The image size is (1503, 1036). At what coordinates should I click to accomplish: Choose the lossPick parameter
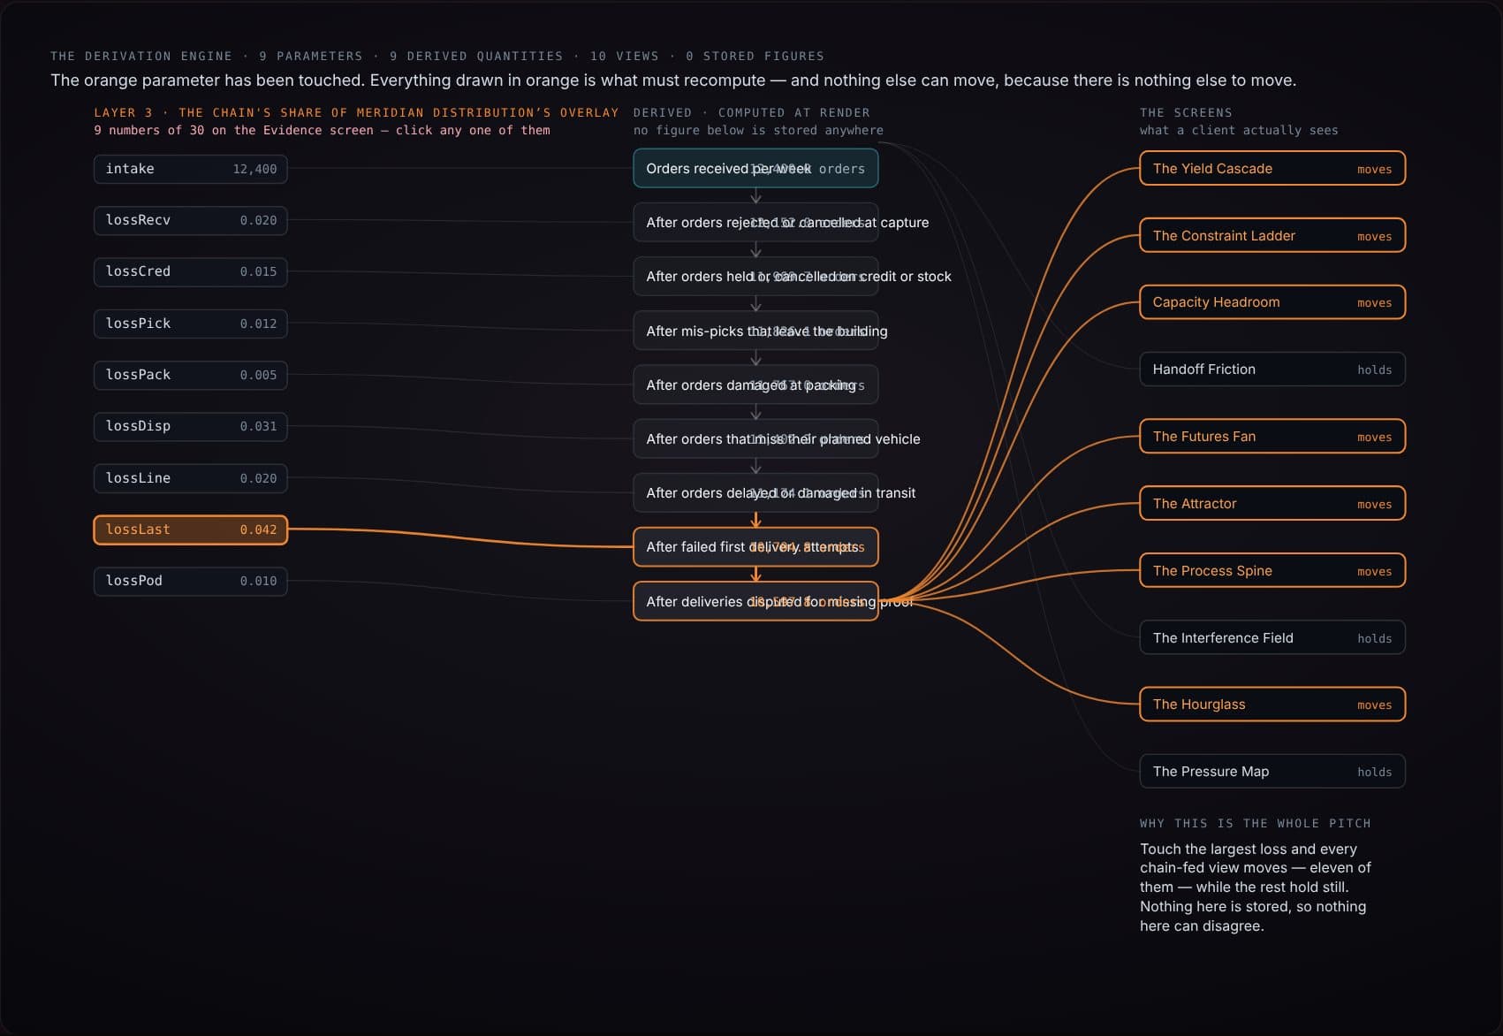click(x=191, y=324)
